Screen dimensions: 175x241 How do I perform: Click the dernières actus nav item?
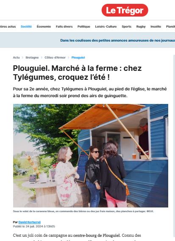pos(8,26)
